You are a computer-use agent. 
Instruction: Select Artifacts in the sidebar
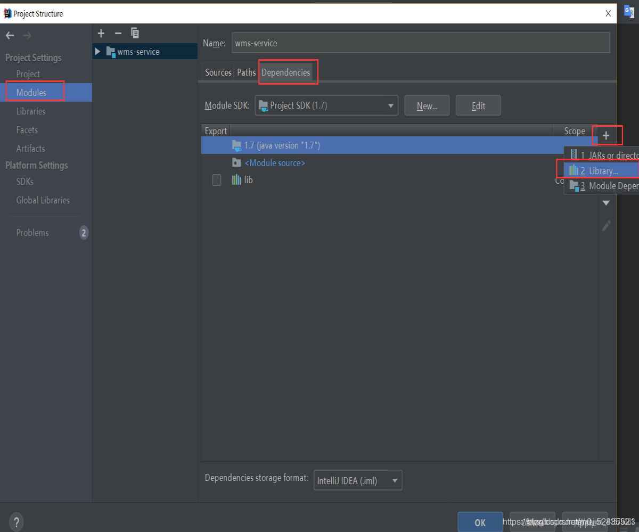31,149
